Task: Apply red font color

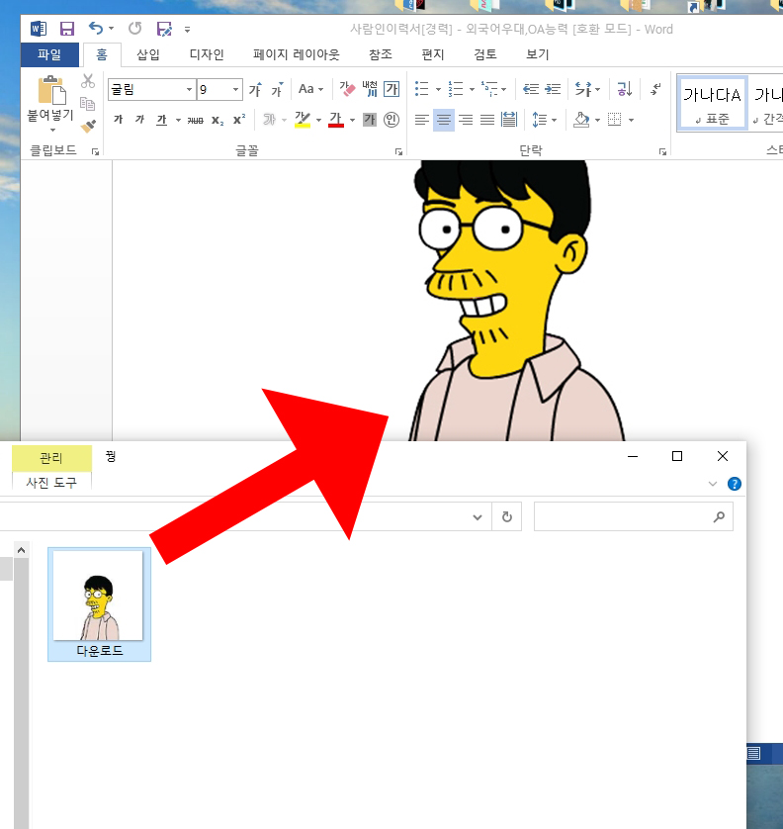Action: click(x=336, y=120)
